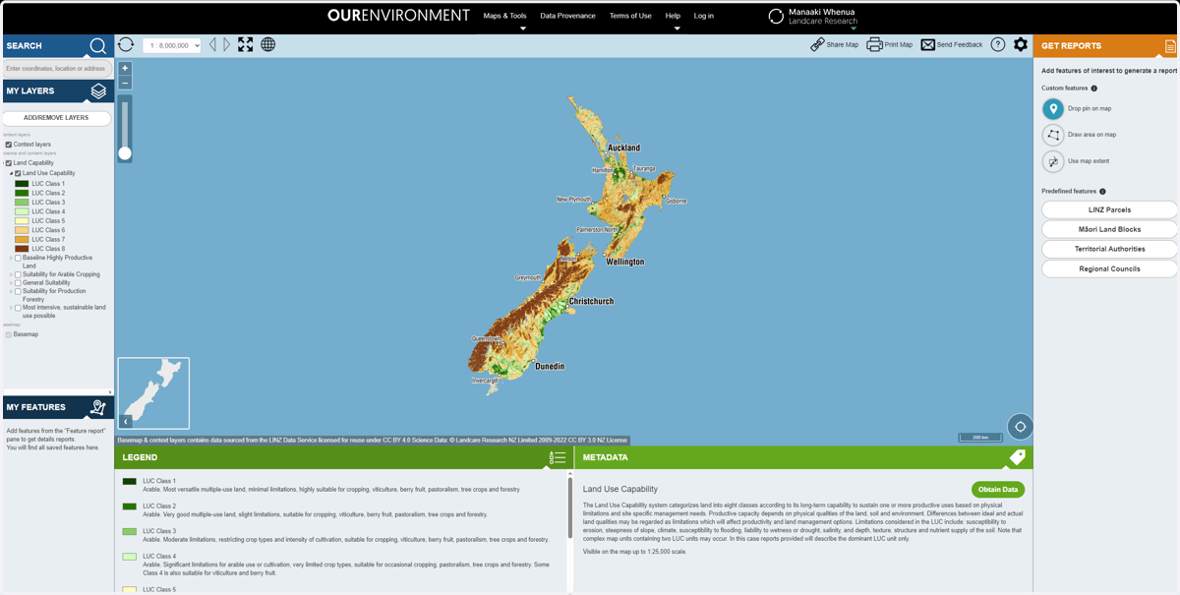
Task: Click the Metadata tag icon
Action: (x=1017, y=457)
